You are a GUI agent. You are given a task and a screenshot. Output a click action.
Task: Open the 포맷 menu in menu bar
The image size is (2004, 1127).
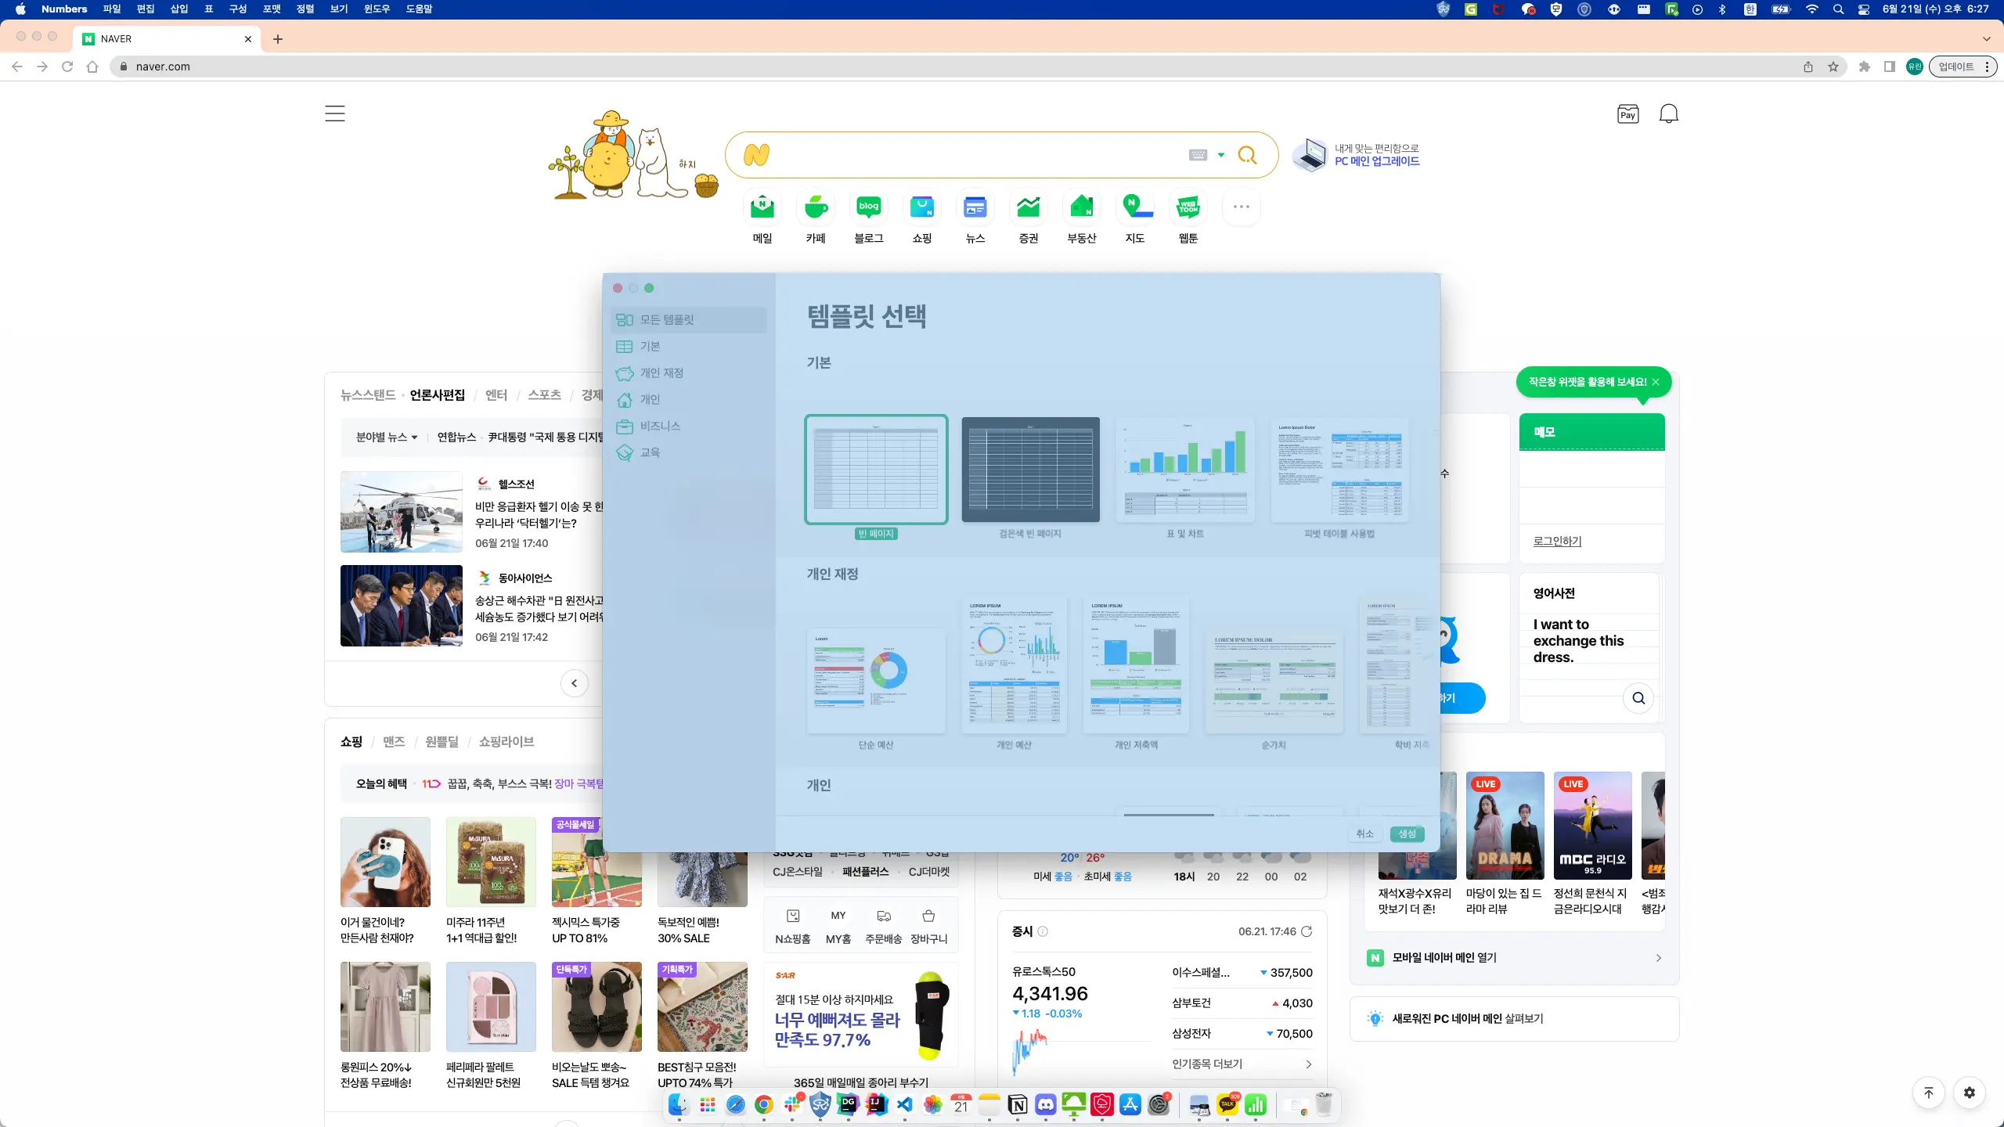[x=271, y=9]
